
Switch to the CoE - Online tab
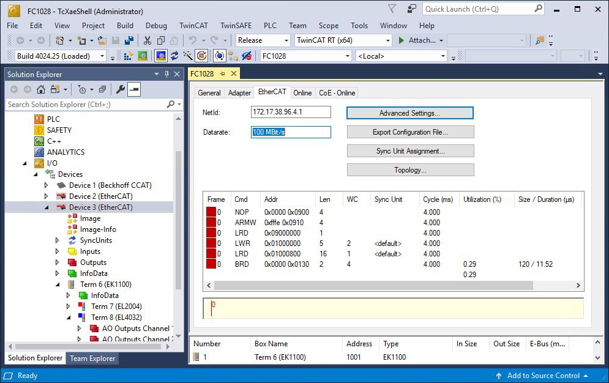pos(337,93)
